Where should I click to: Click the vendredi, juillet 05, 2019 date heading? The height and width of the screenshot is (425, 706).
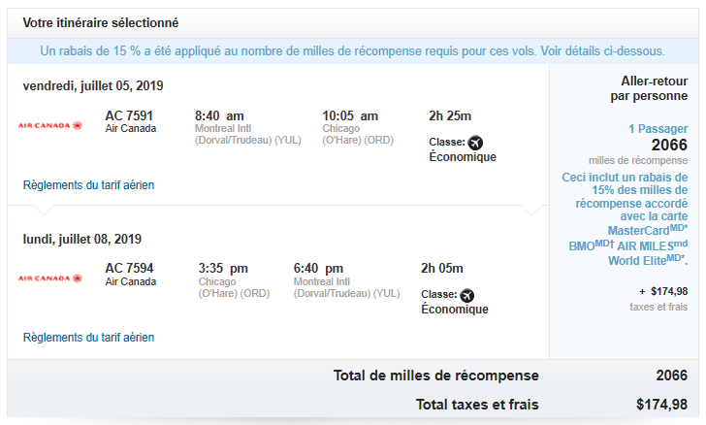pyautogui.click(x=93, y=85)
